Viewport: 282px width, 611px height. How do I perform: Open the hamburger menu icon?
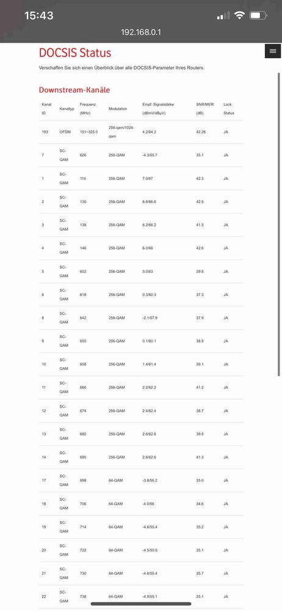[x=273, y=51]
